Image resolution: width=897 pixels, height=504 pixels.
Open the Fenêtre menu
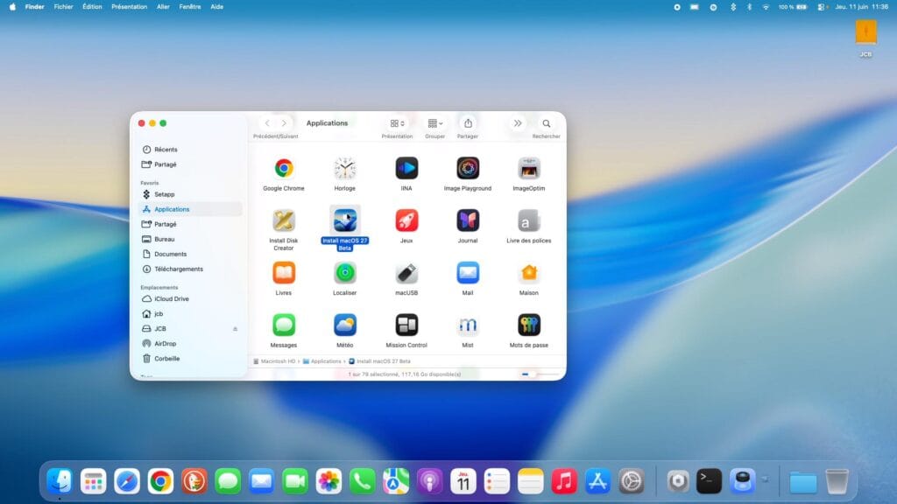(x=190, y=7)
